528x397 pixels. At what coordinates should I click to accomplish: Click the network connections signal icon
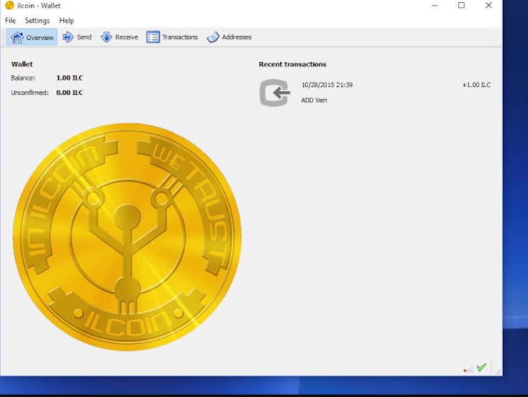point(468,368)
